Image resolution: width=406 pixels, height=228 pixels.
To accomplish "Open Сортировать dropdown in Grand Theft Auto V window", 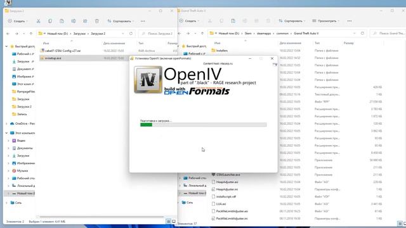I will (292, 21).
